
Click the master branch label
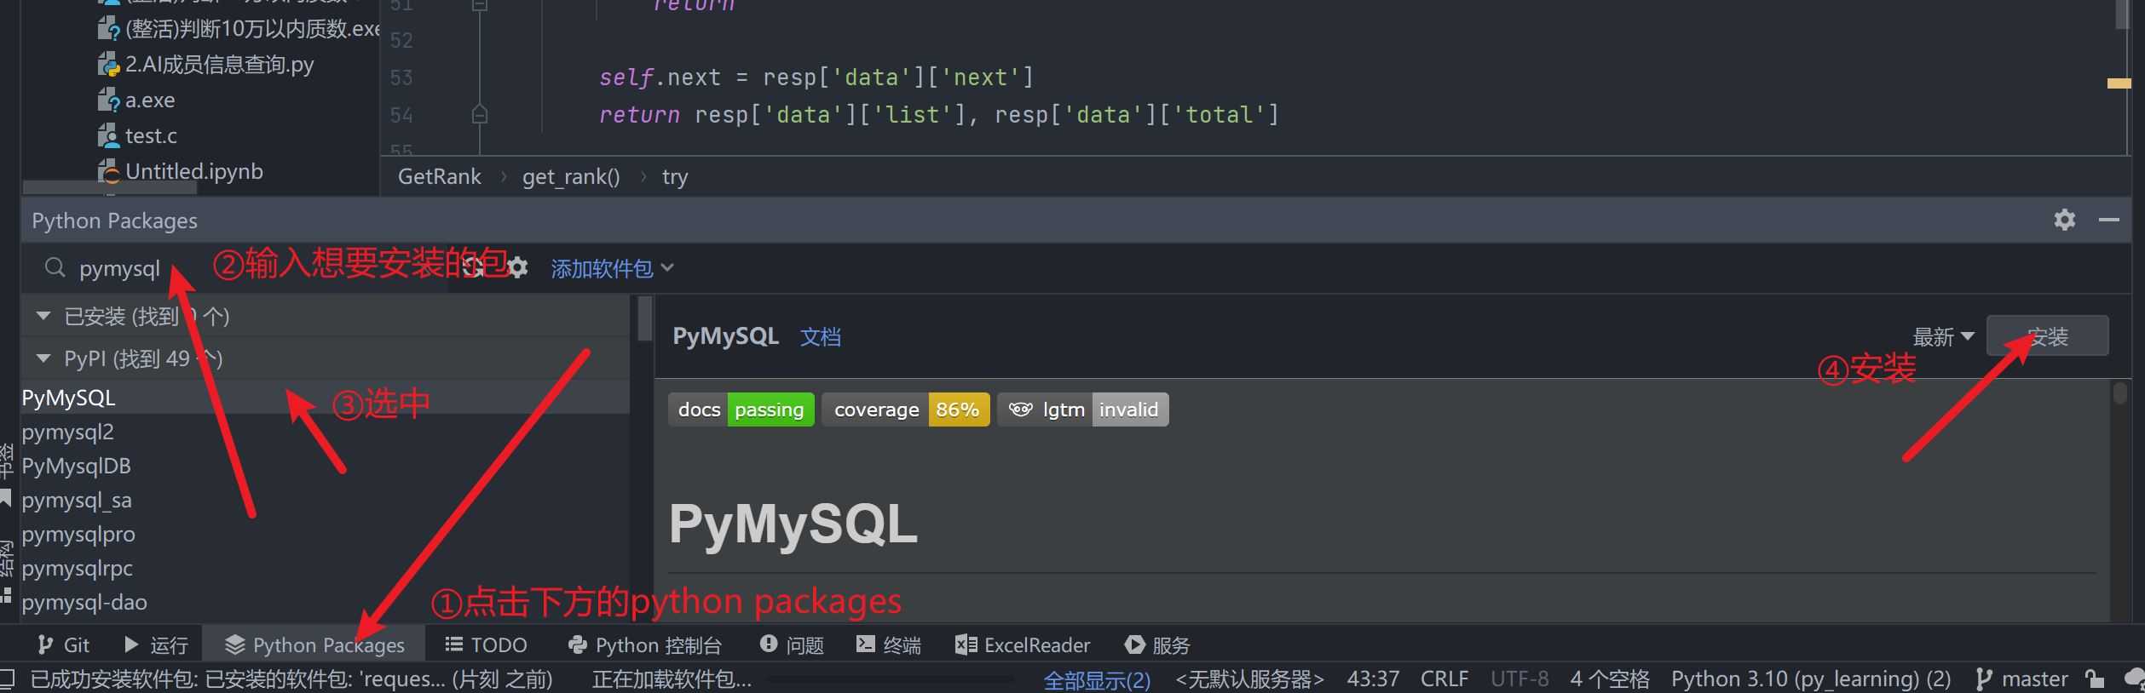pyautogui.click(x=2034, y=679)
